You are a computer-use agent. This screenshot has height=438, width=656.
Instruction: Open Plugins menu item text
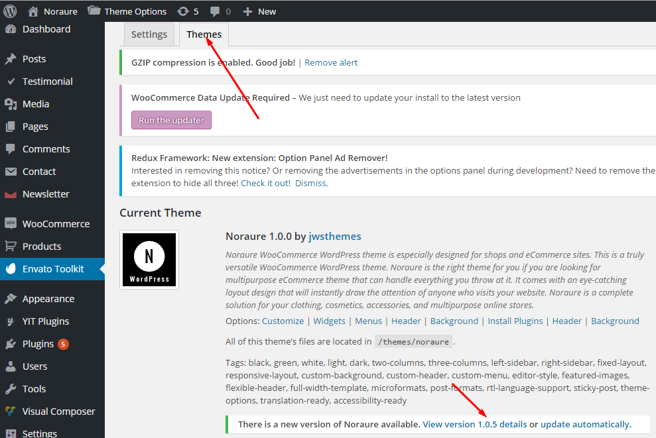point(38,344)
